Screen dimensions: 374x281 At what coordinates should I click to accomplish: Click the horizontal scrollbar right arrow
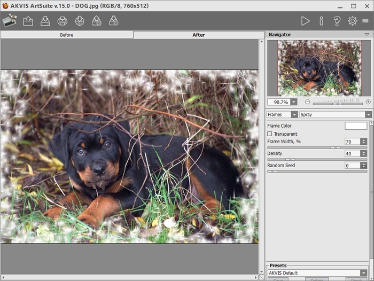[x=256, y=277]
